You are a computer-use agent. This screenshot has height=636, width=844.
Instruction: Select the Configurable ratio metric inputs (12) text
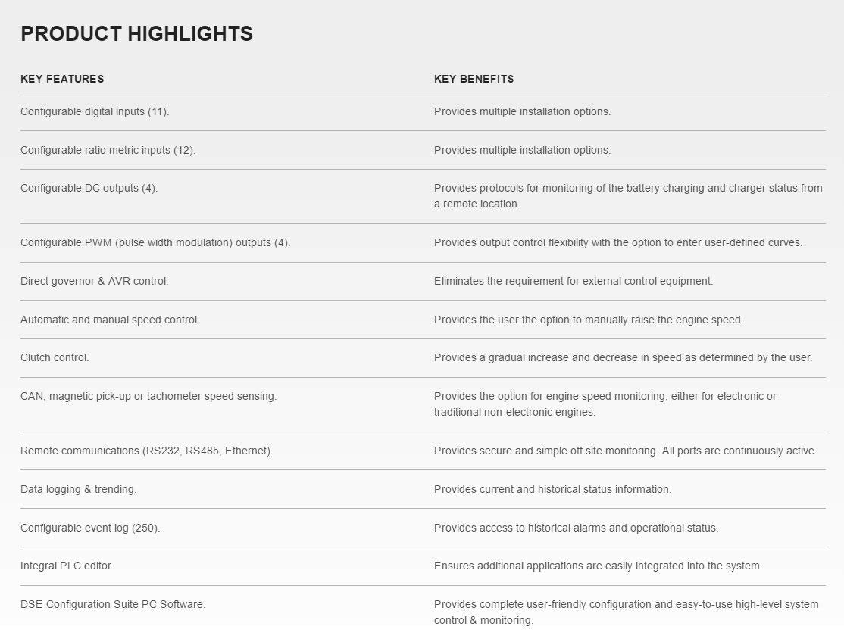point(108,150)
